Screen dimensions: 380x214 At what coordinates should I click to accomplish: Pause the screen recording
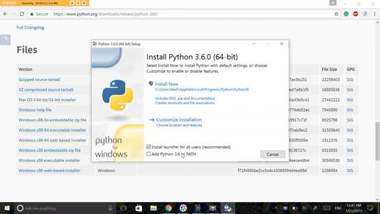click(78, 3)
